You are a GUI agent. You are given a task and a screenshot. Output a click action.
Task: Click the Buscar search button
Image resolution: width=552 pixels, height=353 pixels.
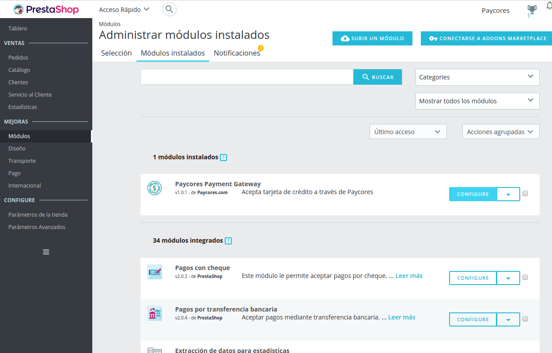click(378, 77)
